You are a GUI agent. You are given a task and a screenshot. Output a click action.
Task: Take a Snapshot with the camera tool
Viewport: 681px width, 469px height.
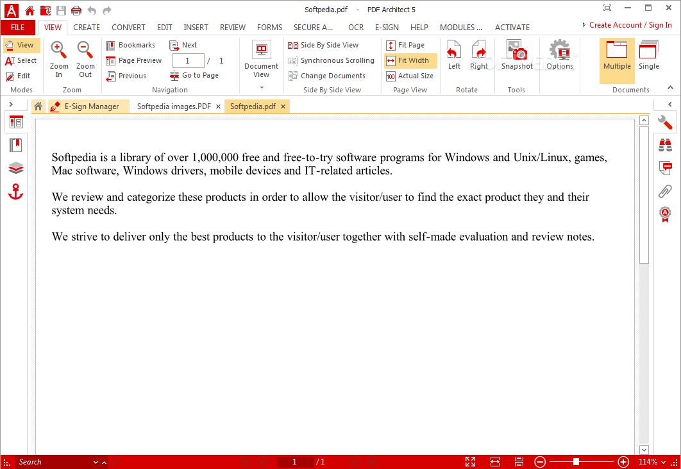[517, 55]
